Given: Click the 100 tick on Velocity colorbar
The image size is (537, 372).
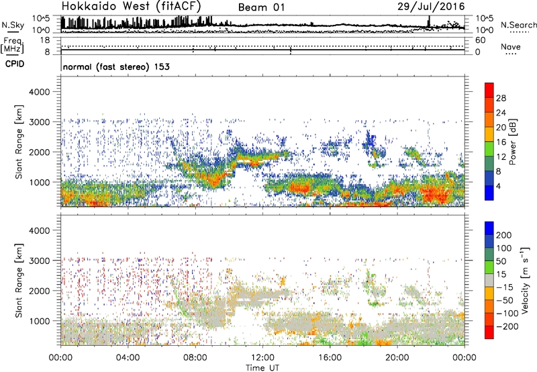Looking at the screenshot, I should coord(504,248).
